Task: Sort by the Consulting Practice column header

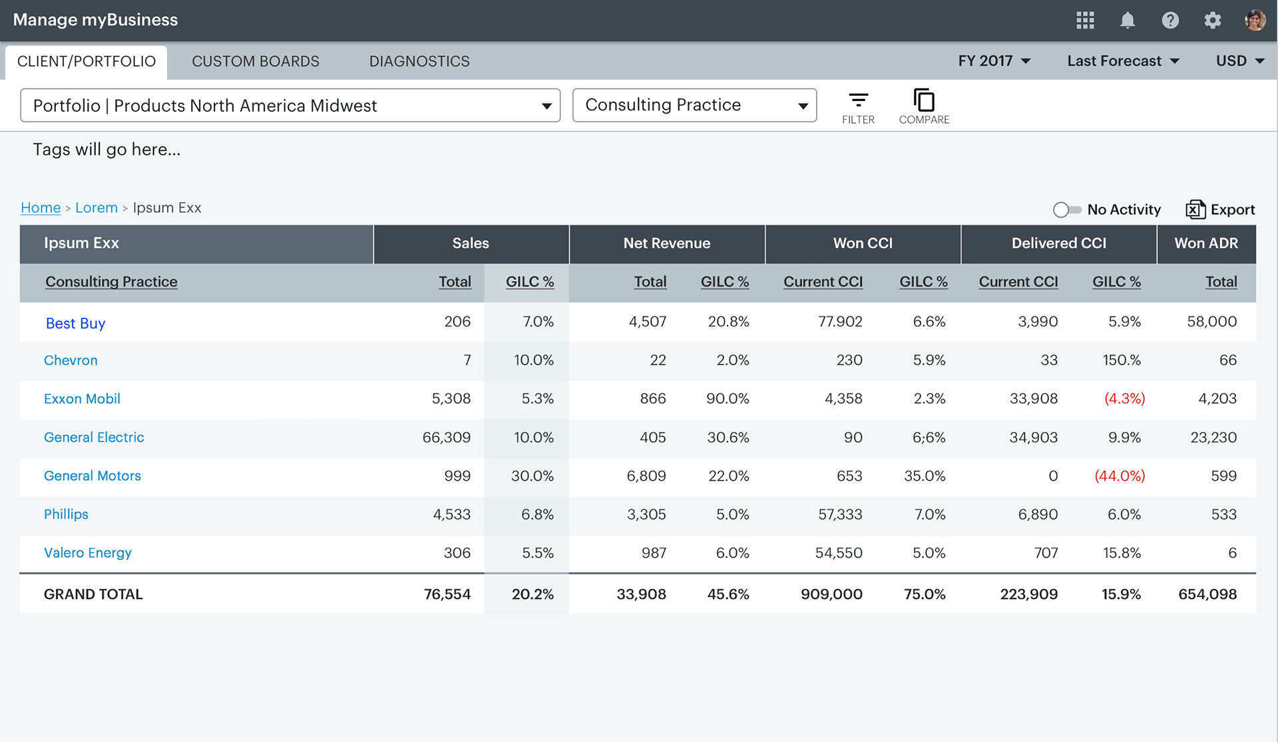Action: pyautogui.click(x=111, y=282)
